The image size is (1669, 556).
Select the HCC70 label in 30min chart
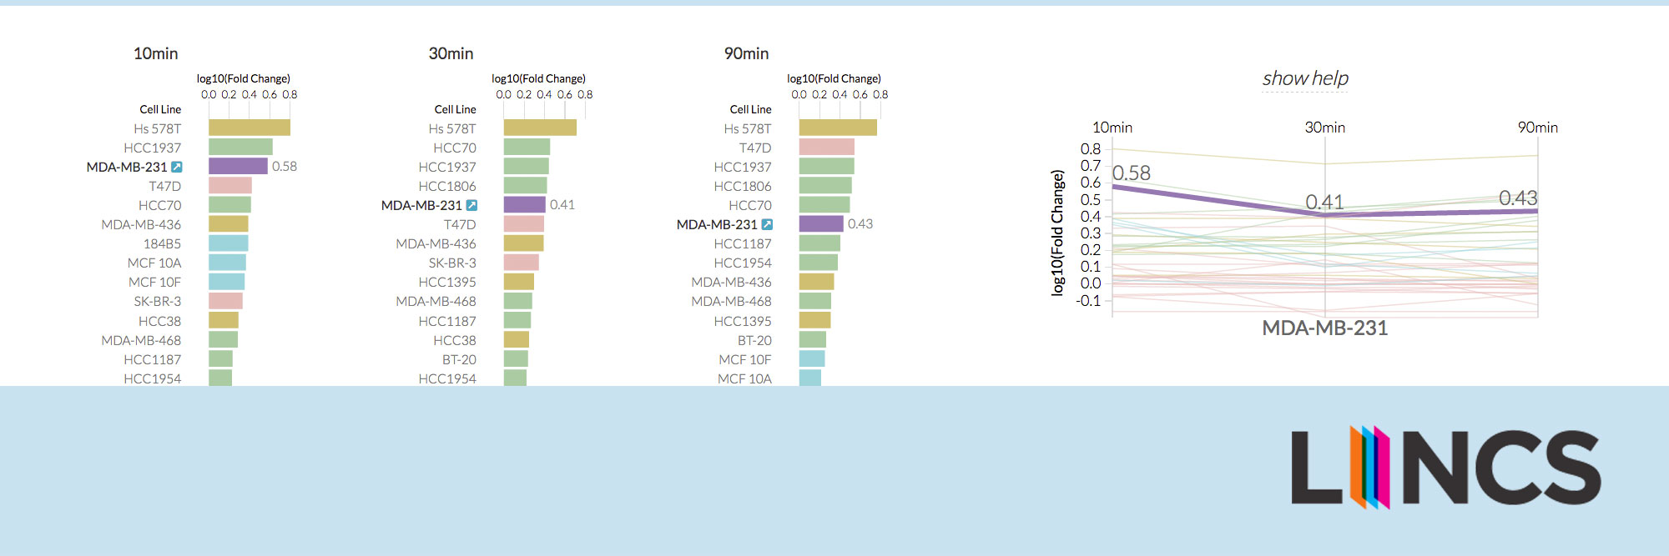(455, 148)
